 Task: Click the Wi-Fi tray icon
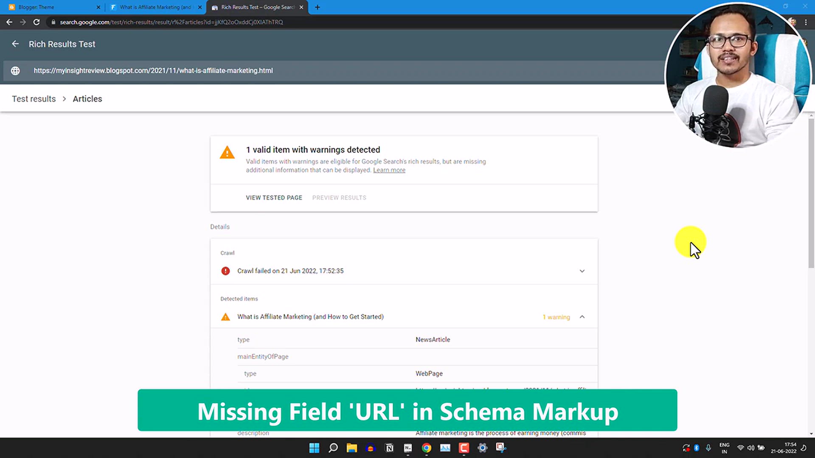pos(741,448)
